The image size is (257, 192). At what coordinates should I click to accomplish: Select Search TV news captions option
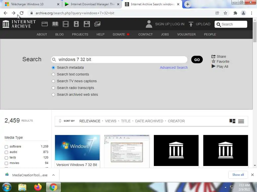tap(53, 81)
